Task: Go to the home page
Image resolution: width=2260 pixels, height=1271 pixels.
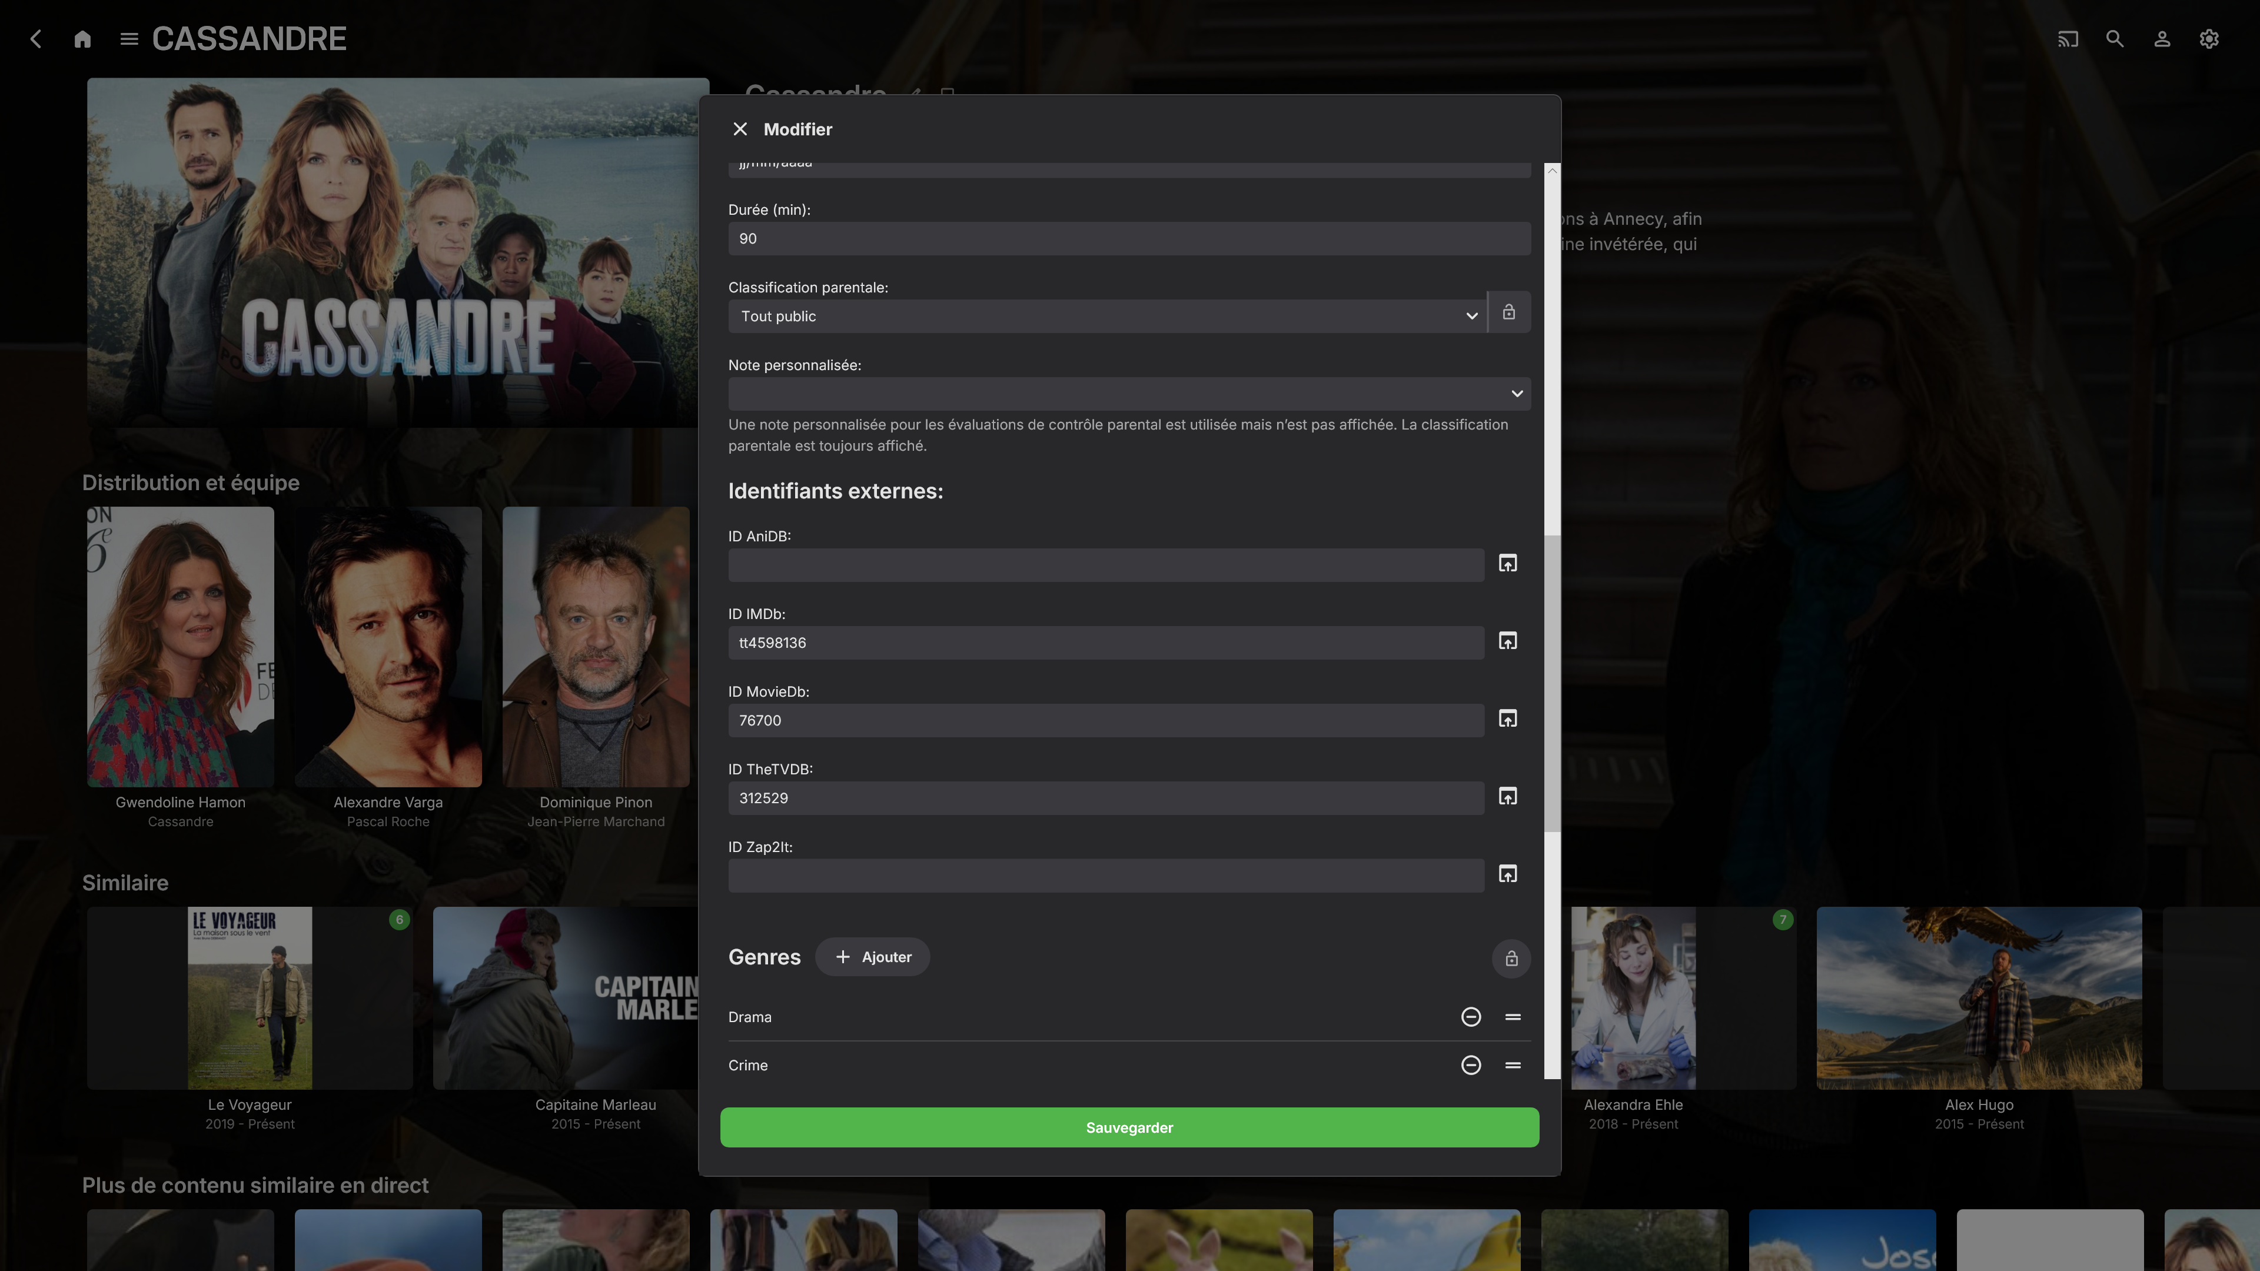Action: coord(82,39)
